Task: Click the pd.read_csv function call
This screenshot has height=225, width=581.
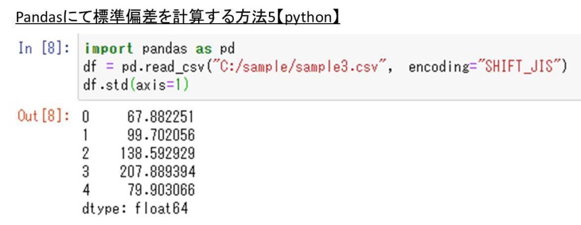Action: 161,67
